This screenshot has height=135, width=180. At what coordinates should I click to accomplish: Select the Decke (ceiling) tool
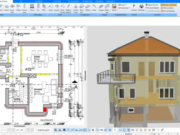(x=7, y=8)
